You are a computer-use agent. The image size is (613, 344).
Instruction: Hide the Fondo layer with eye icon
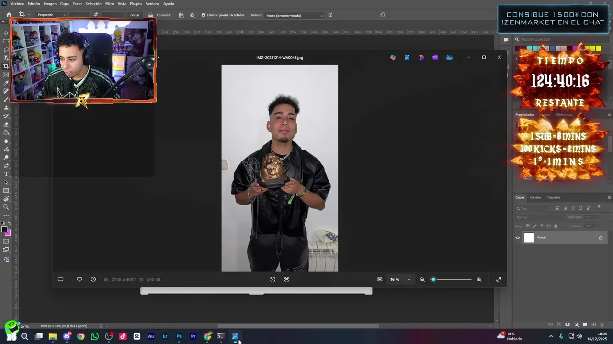click(x=517, y=237)
